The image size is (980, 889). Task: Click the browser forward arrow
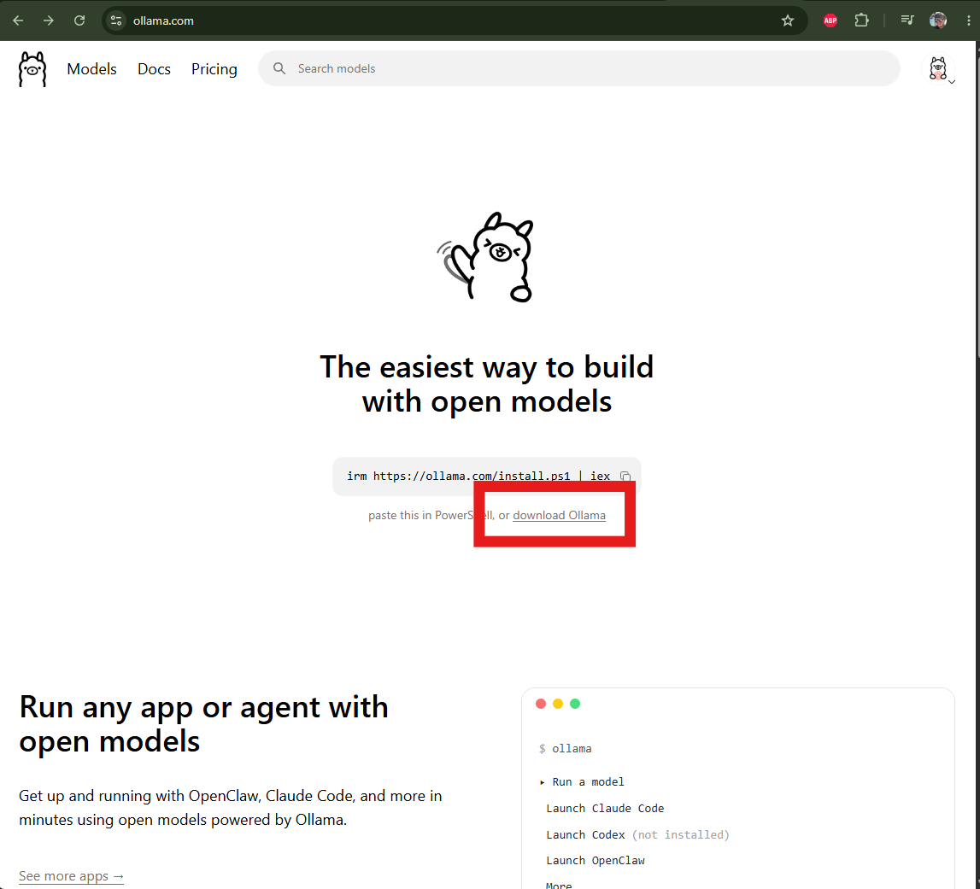pyautogui.click(x=49, y=20)
